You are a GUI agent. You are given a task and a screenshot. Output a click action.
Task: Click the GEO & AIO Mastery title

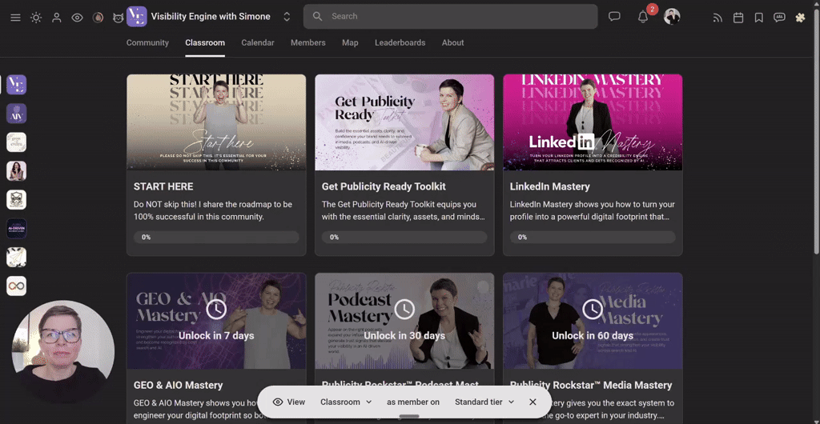(179, 386)
